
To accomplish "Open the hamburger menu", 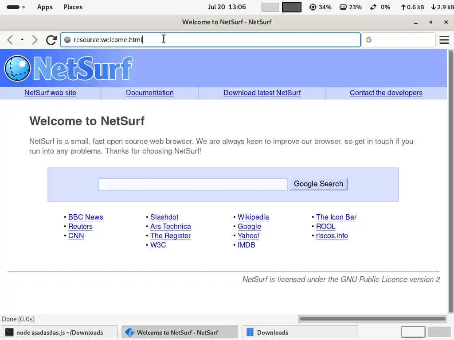I will (444, 39).
